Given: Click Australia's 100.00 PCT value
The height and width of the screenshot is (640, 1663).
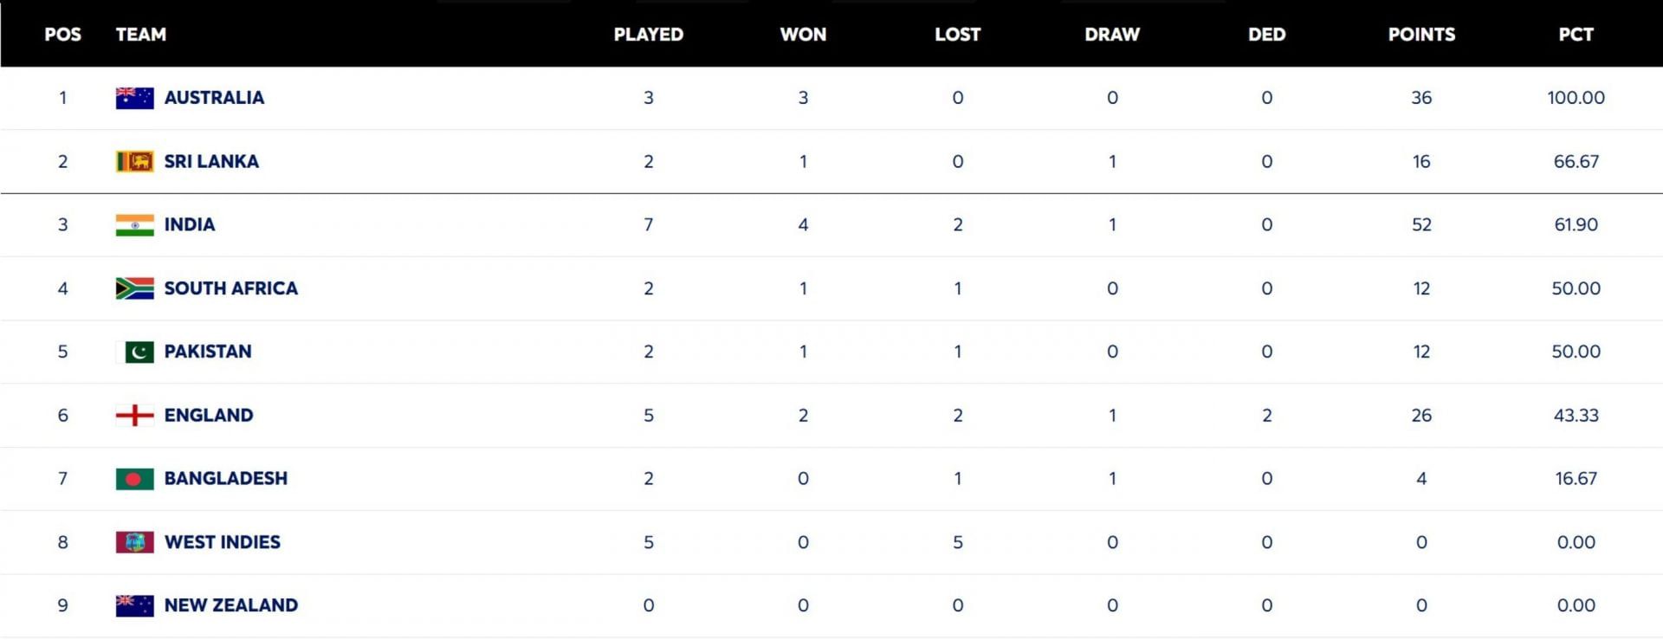Looking at the screenshot, I should pos(1576,98).
